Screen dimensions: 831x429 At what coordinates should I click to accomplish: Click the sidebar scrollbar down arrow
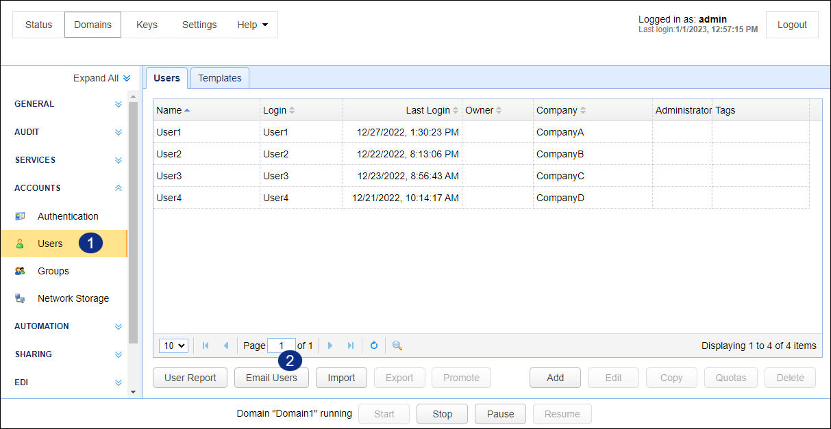tap(133, 392)
